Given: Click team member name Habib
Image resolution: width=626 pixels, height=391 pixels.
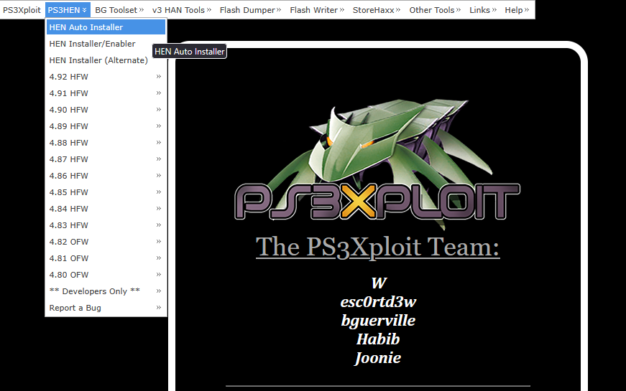Looking at the screenshot, I should coord(378,339).
